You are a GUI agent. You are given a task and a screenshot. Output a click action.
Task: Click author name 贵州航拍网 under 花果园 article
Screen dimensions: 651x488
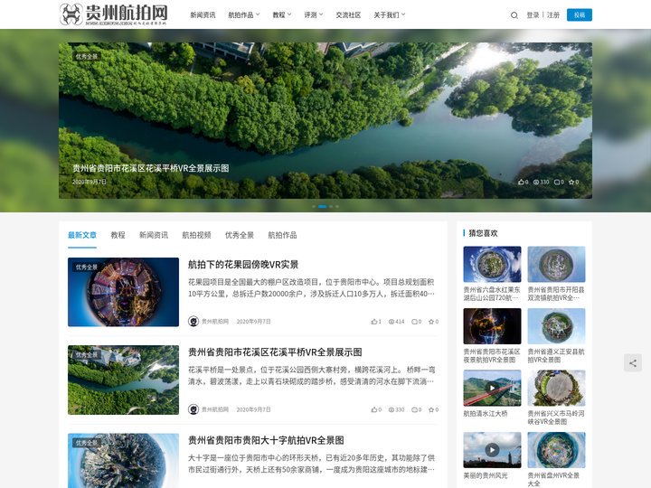coord(215,322)
